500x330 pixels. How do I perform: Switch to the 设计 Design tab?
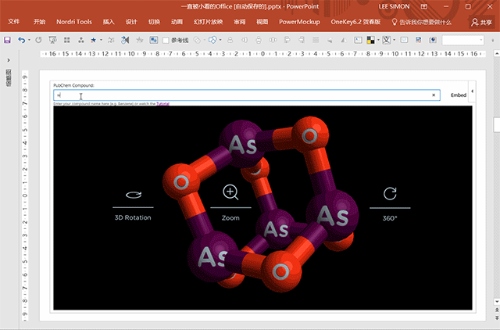pos(131,22)
